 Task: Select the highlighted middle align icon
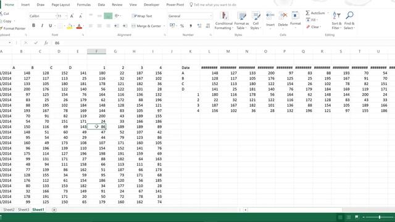[x=108, y=16]
